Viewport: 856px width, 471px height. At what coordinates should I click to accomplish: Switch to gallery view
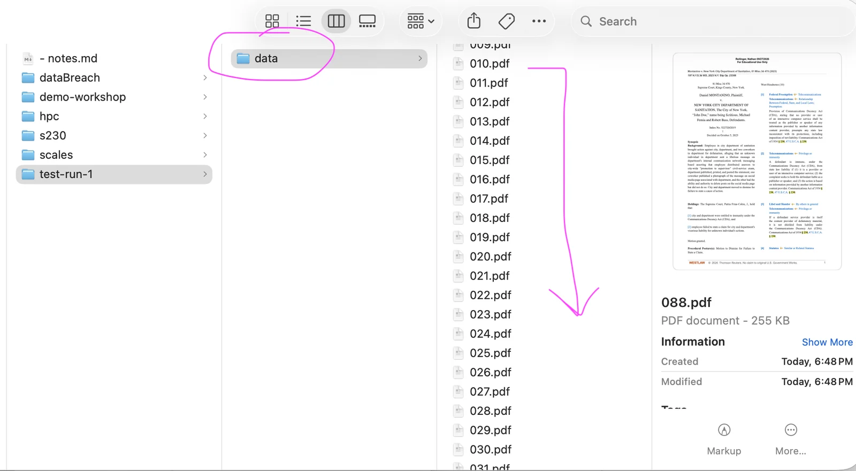pos(367,21)
